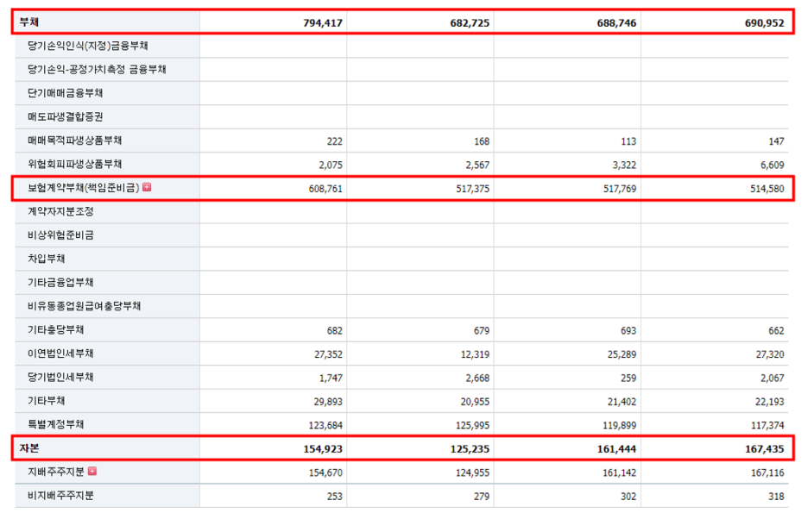808x519 pixels.
Task: Click the 794,417 total liabilities value
Action: point(323,23)
